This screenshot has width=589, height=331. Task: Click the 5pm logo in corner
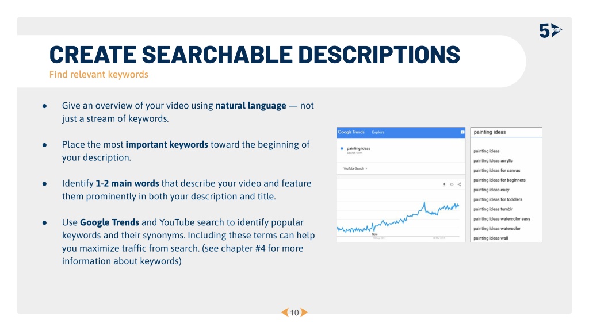click(550, 30)
